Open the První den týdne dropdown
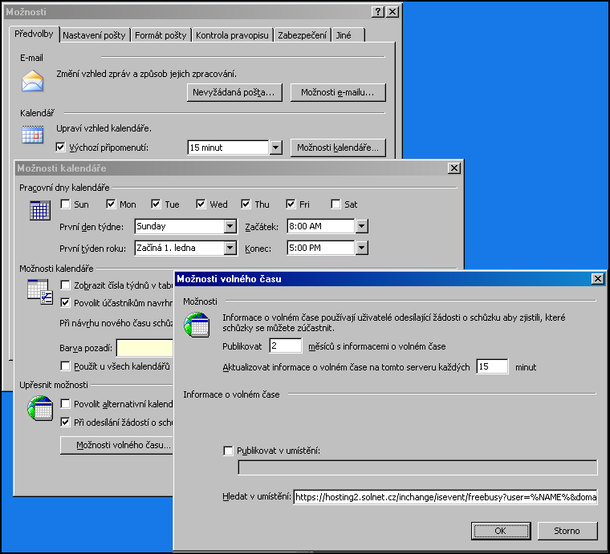Image resolution: width=610 pixels, height=554 pixels. 230,226
